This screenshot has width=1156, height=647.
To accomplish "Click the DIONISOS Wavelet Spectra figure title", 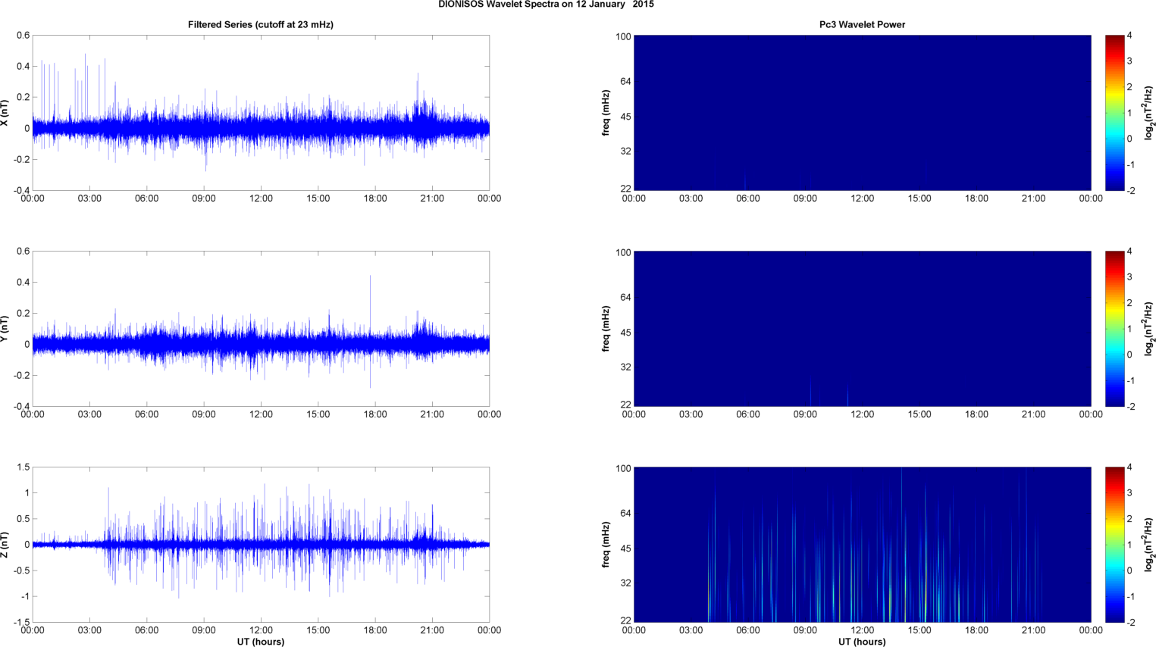I will [x=546, y=5].
